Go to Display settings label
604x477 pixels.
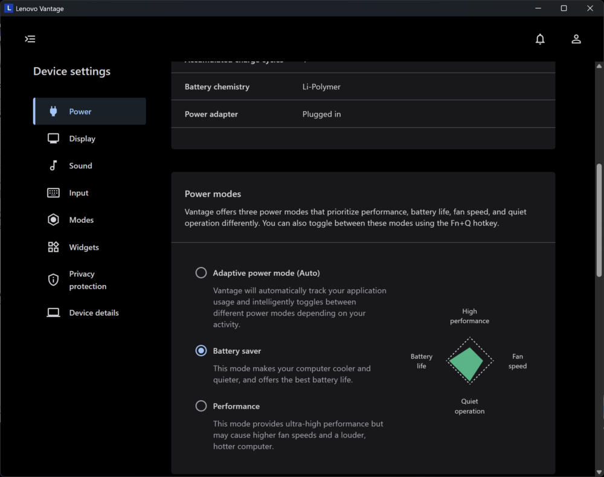pos(82,139)
